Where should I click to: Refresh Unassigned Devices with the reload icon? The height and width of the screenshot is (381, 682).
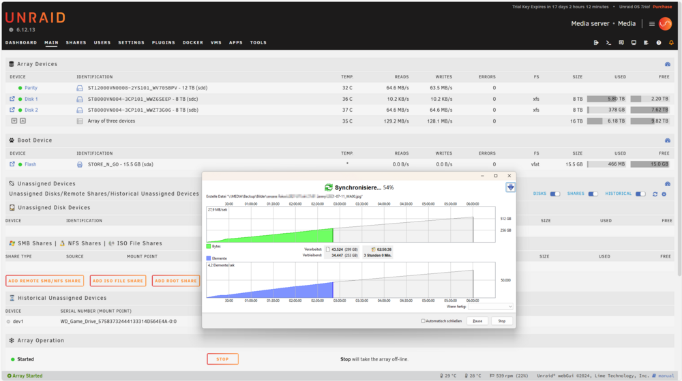[655, 194]
